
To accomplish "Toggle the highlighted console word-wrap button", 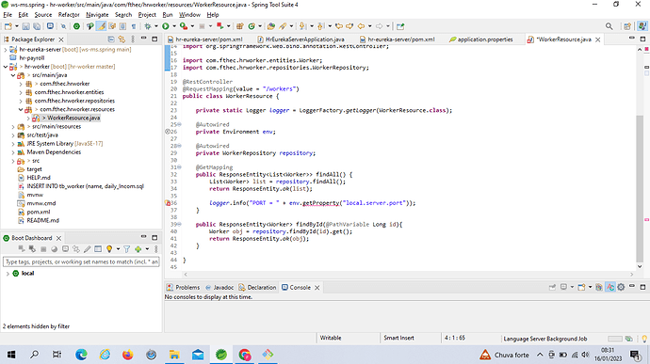I will (610, 287).
